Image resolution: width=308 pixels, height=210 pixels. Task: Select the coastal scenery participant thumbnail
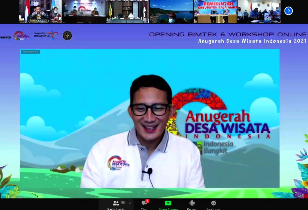172,11
